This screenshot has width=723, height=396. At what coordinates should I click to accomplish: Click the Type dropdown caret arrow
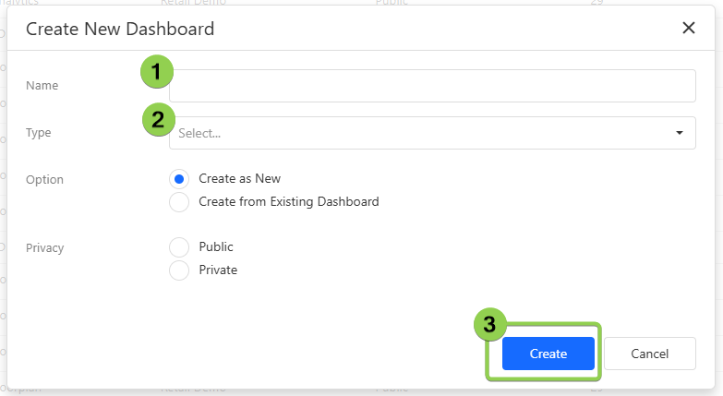click(x=680, y=133)
